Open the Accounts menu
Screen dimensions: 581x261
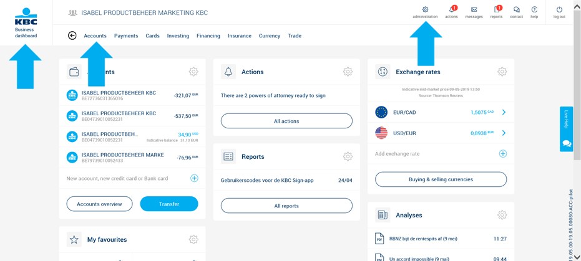(x=95, y=36)
